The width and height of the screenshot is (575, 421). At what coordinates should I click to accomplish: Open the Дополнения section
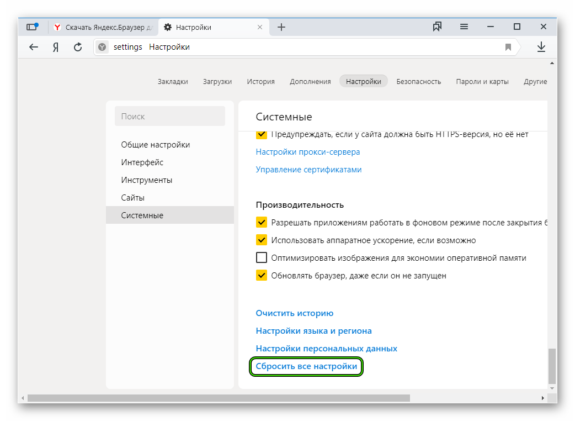(310, 81)
